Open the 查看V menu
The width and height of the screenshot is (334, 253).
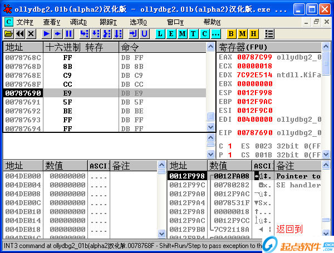52,22
